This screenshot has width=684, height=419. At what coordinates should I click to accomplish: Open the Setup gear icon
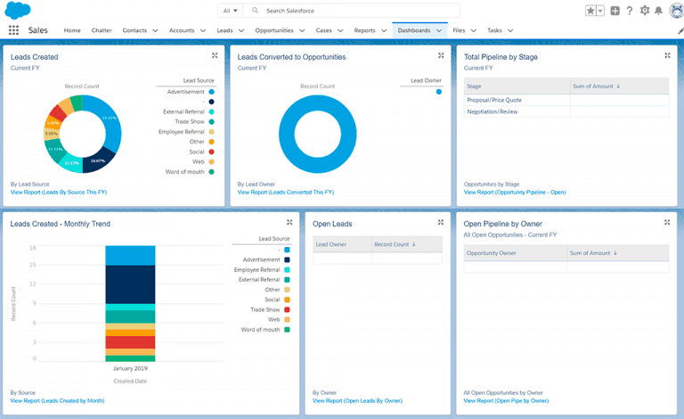645,11
